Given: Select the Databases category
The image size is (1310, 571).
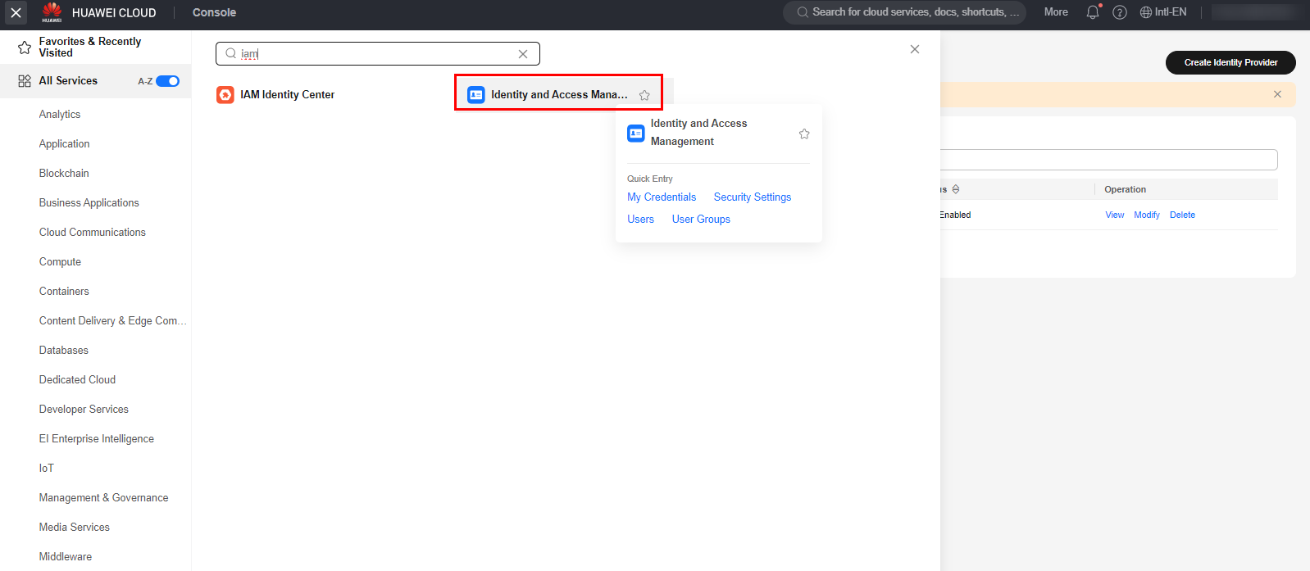Looking at the screenshot, I should coord(63,351).
